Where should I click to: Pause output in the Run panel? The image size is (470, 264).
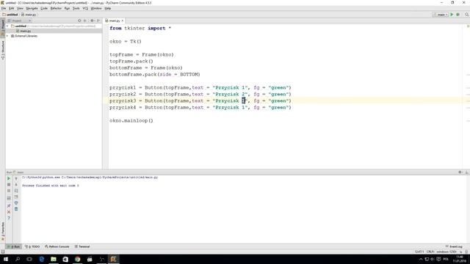click(x=9, y=191)
